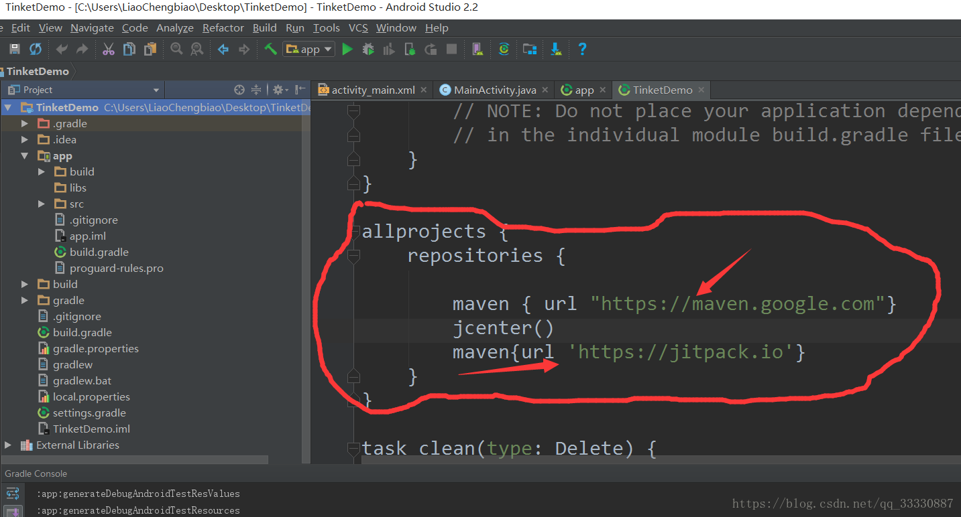Screen dimensions: 961x517
Task: Click the Cut scissors icon
Action: point(109,49)
